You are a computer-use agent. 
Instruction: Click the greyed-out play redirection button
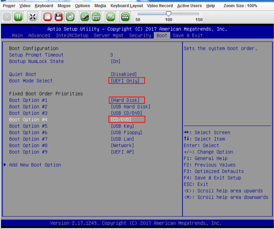click(7, 17)
